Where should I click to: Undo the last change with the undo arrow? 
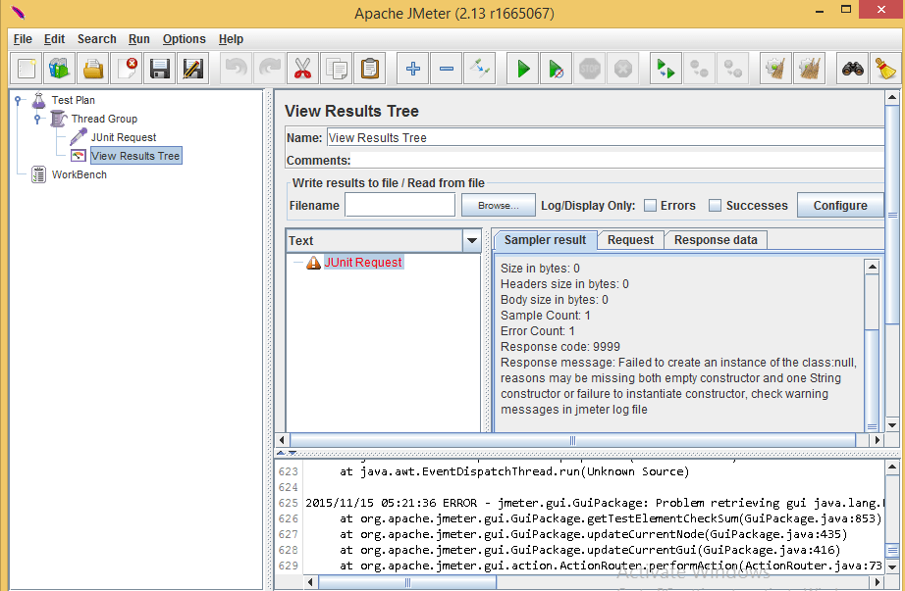pos(235,68)
